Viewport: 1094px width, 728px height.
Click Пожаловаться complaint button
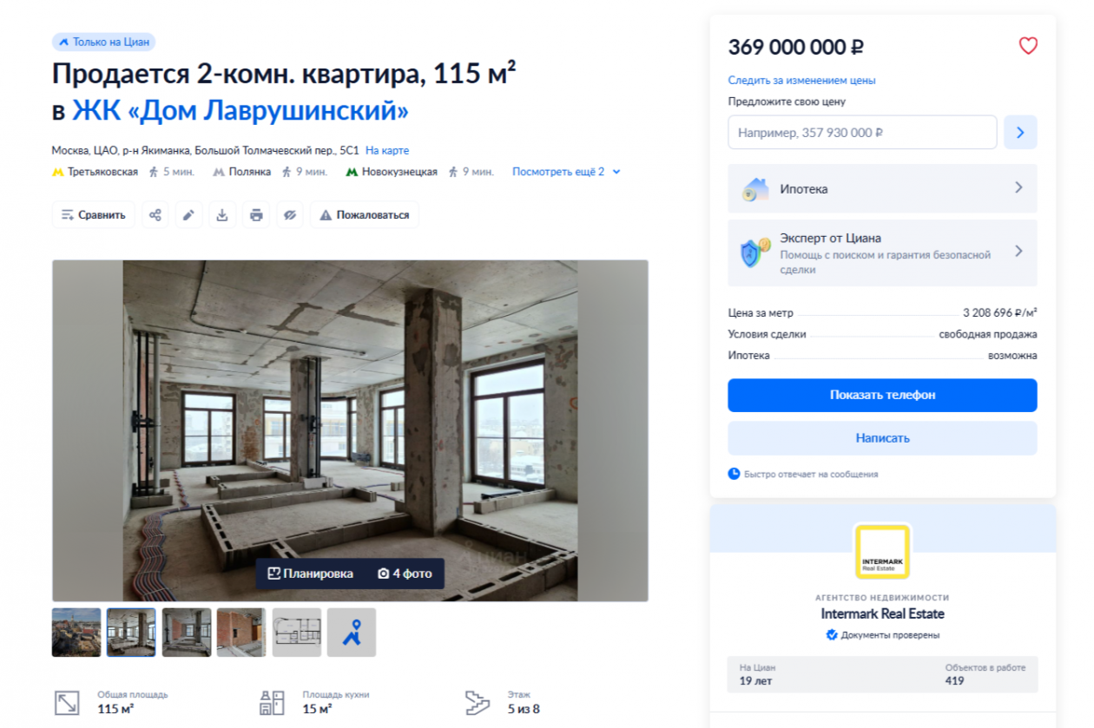pyautogui.click(x=365, y=214)
